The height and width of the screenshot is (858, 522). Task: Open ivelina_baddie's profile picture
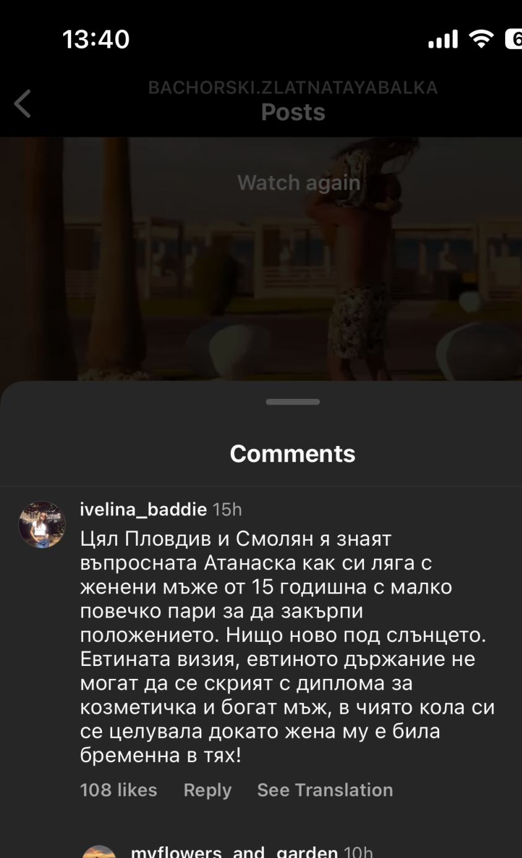pyautogui.click(x=42, y=525)
